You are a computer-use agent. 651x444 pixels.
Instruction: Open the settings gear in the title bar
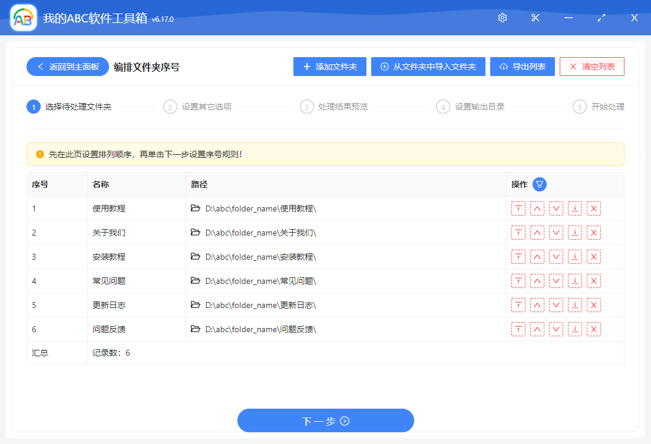point(502,18)
